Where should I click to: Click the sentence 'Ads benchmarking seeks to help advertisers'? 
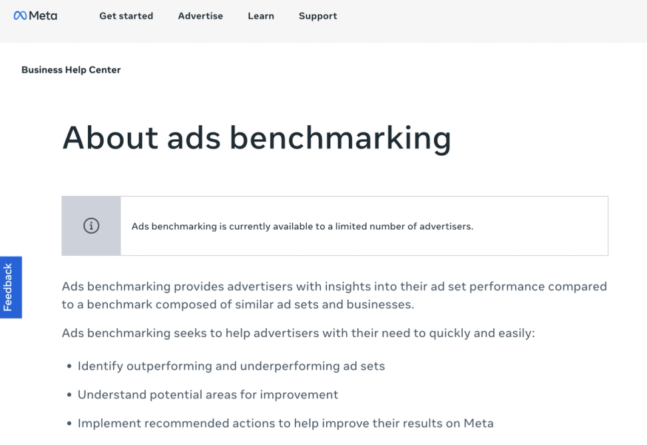point(298,332)
